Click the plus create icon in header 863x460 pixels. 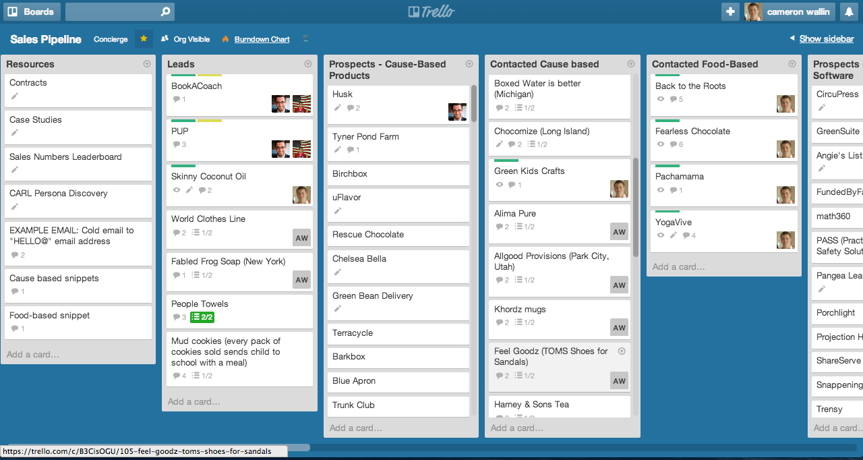click(730, 11)
